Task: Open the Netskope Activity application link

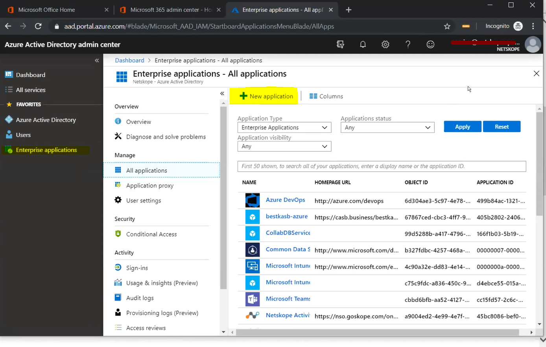Action: click(288, 315)
